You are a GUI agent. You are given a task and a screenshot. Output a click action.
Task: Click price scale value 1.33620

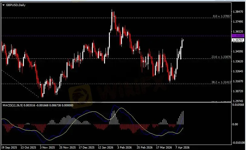coord(238,61)
